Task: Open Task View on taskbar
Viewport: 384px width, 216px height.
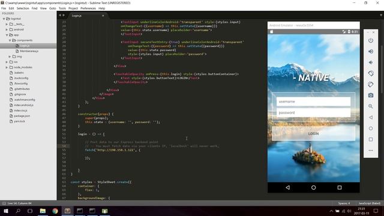Action: click(30, 211)
